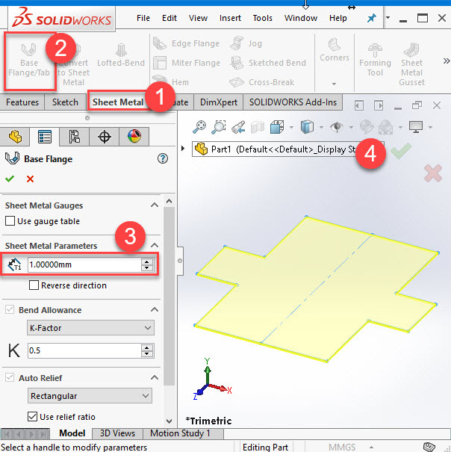Click the MMGS unit system status entry
451x452 pixels.
point(342,447)
